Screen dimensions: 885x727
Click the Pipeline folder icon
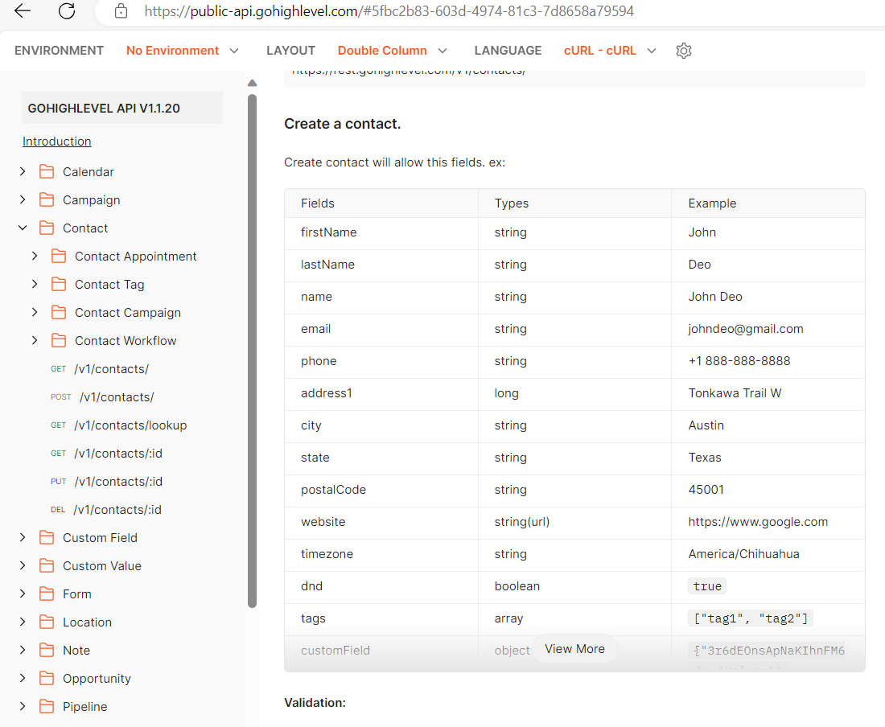point(47,707)
